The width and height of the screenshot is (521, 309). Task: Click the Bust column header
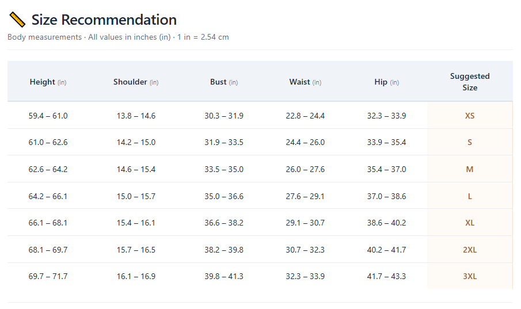coord(224,82)
